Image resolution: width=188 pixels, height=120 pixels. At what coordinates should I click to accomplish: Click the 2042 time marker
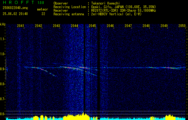(39, 26)
